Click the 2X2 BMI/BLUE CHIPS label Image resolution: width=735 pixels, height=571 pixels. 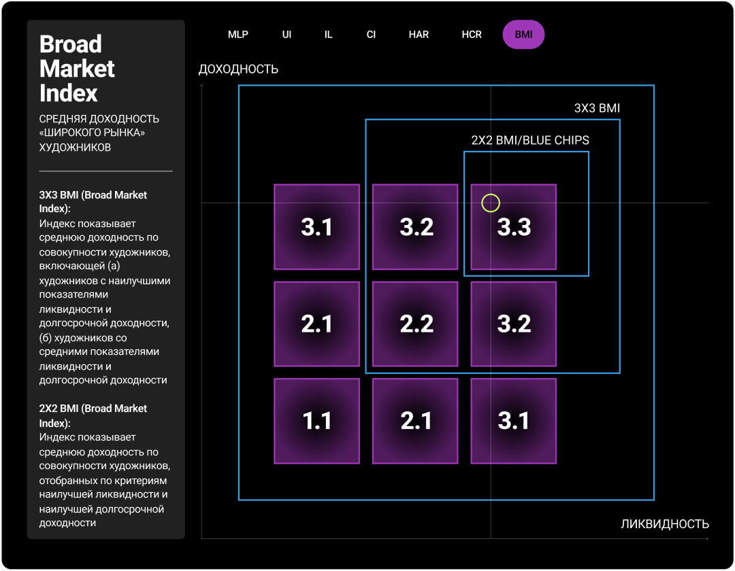click(530, 141)
